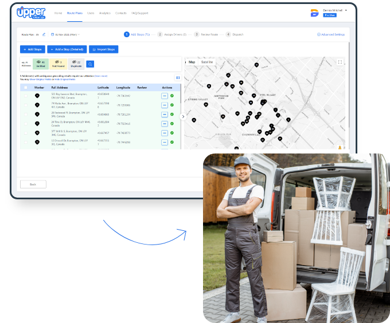Screen dimensions: 390x323
Task: Toggle visibility of Verified addresses
Action: point(41,64)
